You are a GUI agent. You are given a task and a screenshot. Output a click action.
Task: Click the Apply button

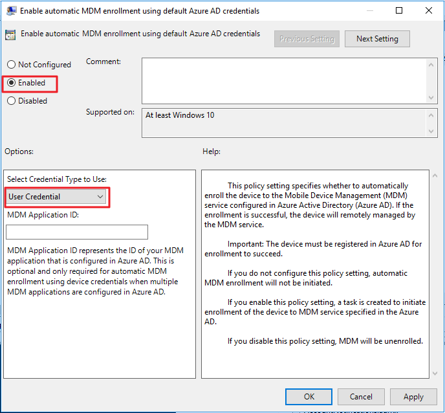point(413,397)
